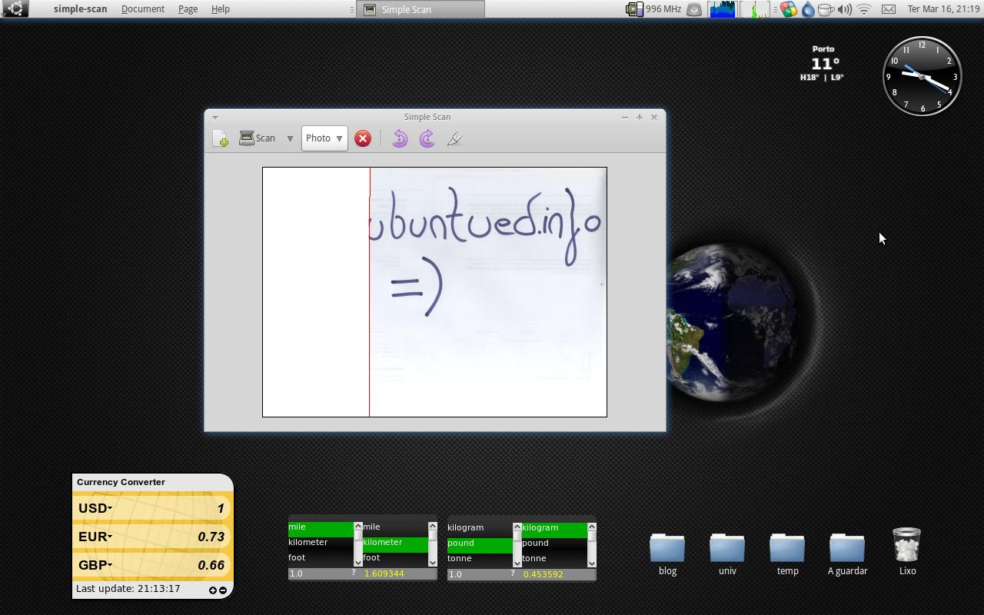Edit the 1.0 weight input field
Screen dimensions: 984x615
tap(478, 574)
